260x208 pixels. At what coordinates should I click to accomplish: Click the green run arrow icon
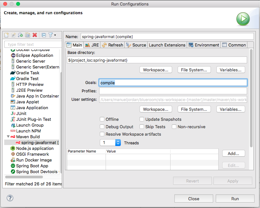pyautogui.click(x=243, y=19)
